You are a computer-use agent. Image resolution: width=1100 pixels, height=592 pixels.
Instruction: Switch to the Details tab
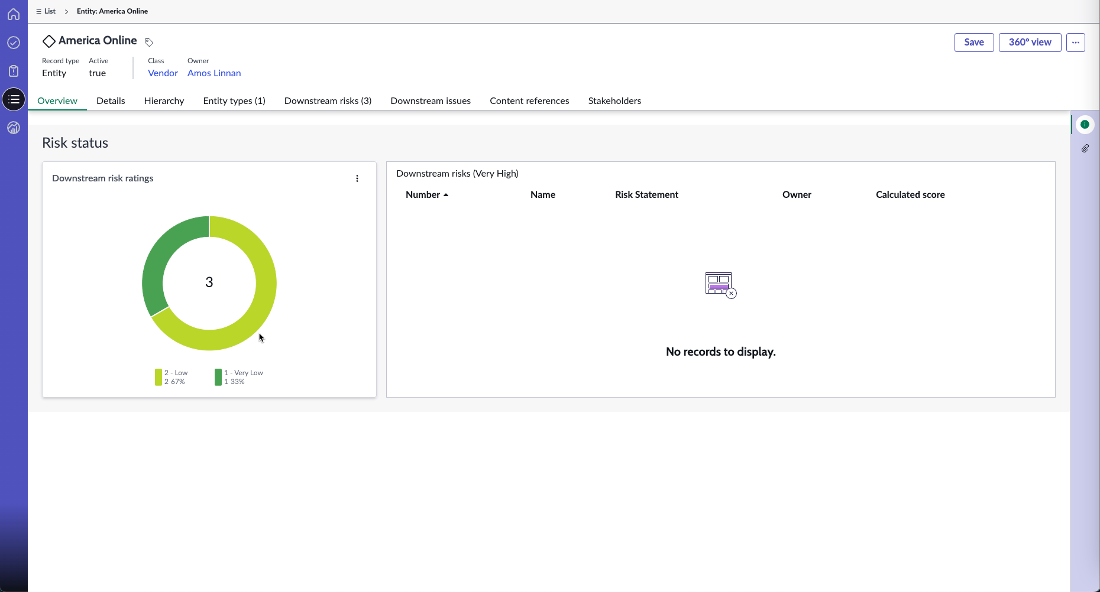pos(111,100)
